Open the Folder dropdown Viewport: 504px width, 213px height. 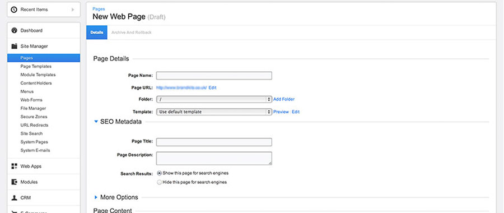[214, 99]
